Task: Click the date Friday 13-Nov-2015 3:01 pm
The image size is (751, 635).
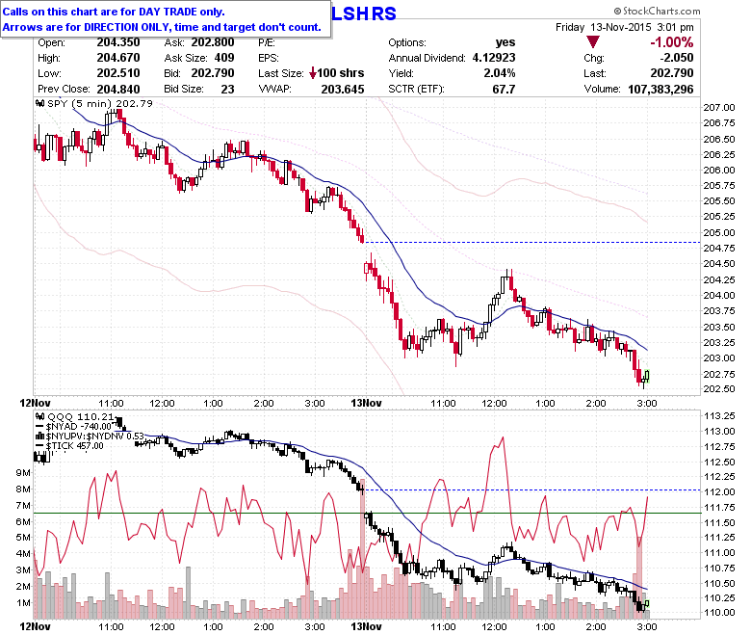Action: tap(625, 27)
